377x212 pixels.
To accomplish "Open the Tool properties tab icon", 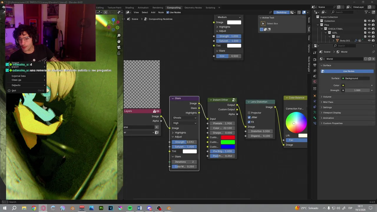I will 315,52.
